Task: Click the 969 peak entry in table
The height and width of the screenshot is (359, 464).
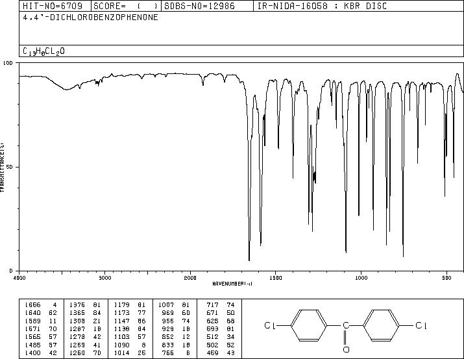Action: (x=177, y=313)
